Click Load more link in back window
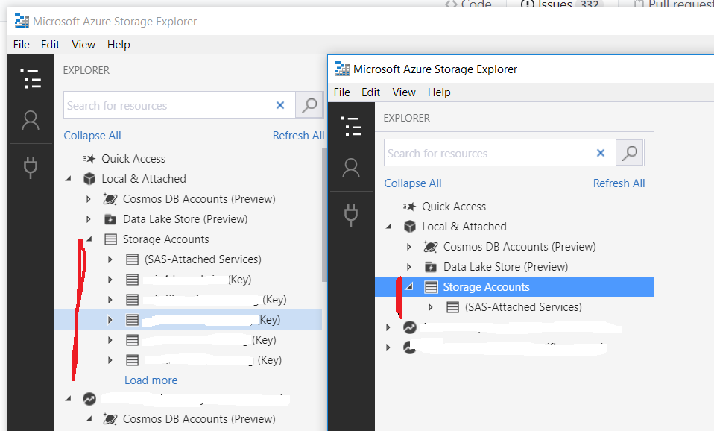The image size is (714, 431). click(x=151, y=380)
